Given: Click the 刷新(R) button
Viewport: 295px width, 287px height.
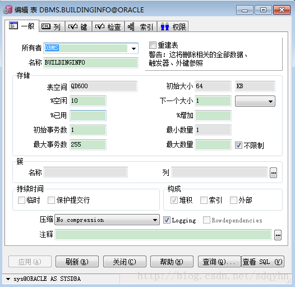Looking at the screenshot, I should [x=77, y=262].
